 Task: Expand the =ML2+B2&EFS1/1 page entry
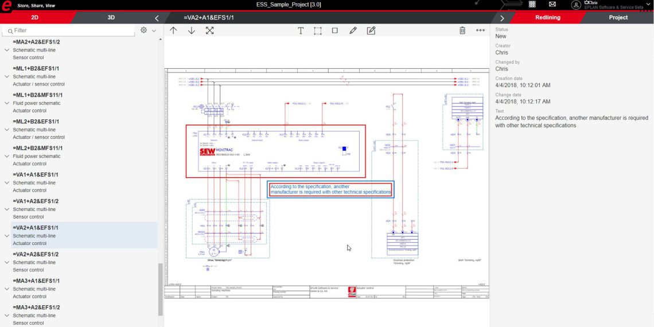coord(7,130)
